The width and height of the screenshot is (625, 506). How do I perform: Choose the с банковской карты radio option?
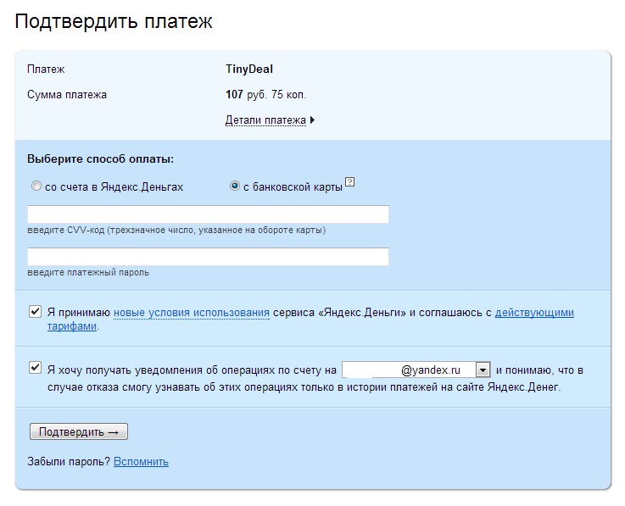pos(235,186)
